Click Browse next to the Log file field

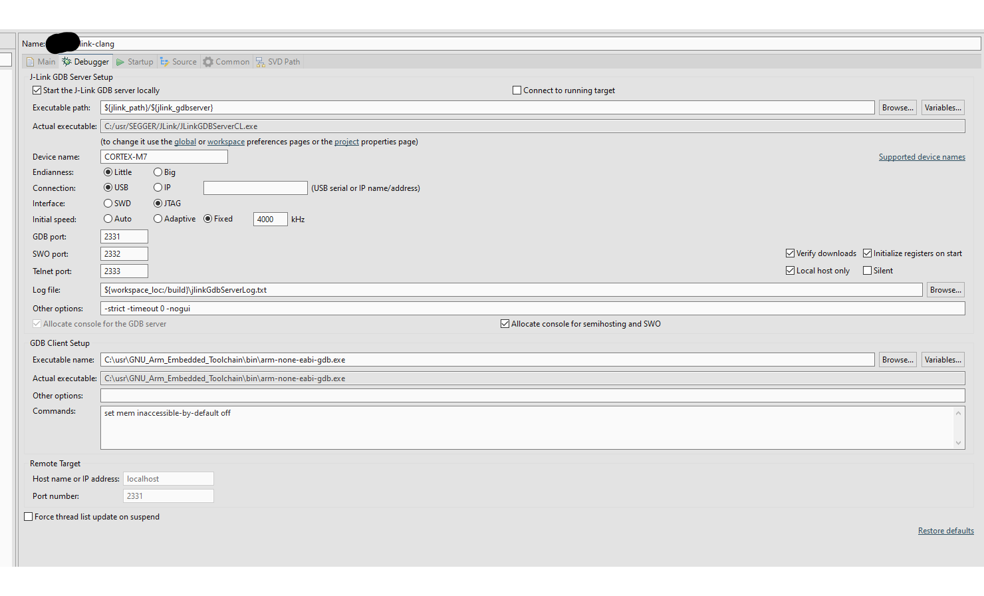(x=945, y=289)
